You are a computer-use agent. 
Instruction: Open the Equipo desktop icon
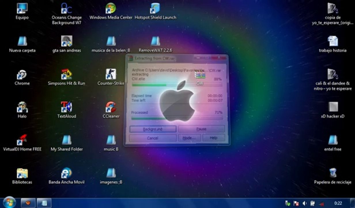[22, 12]
